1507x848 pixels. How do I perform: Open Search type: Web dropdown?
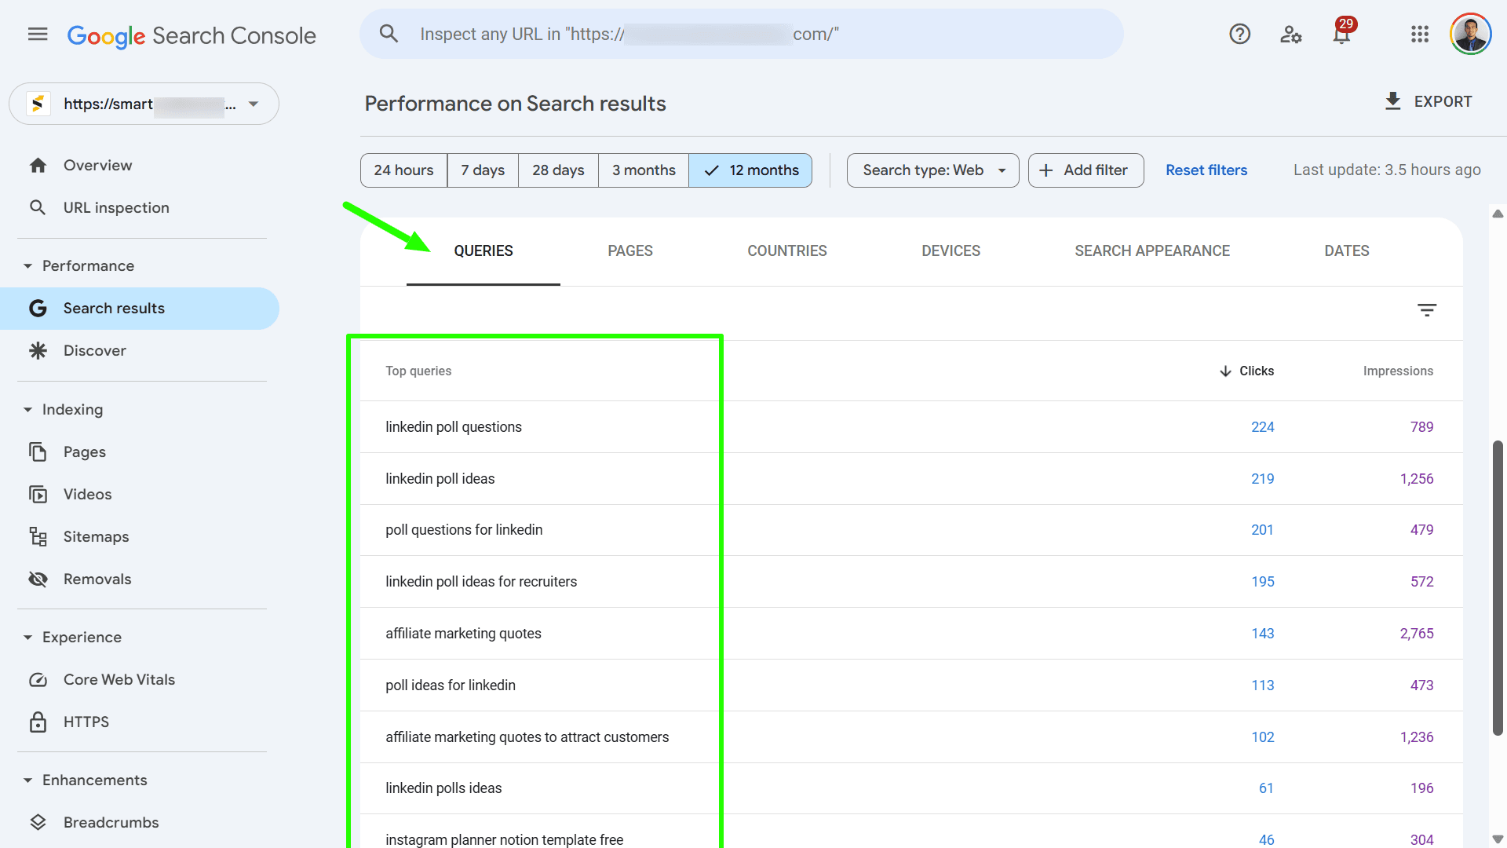[932, 170]
